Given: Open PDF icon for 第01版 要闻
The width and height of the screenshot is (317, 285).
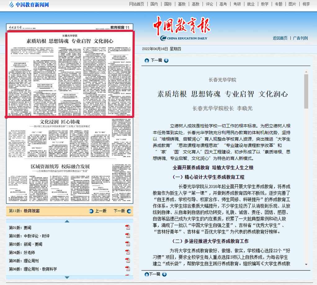Looking at the screenshot, I should 127,227.
